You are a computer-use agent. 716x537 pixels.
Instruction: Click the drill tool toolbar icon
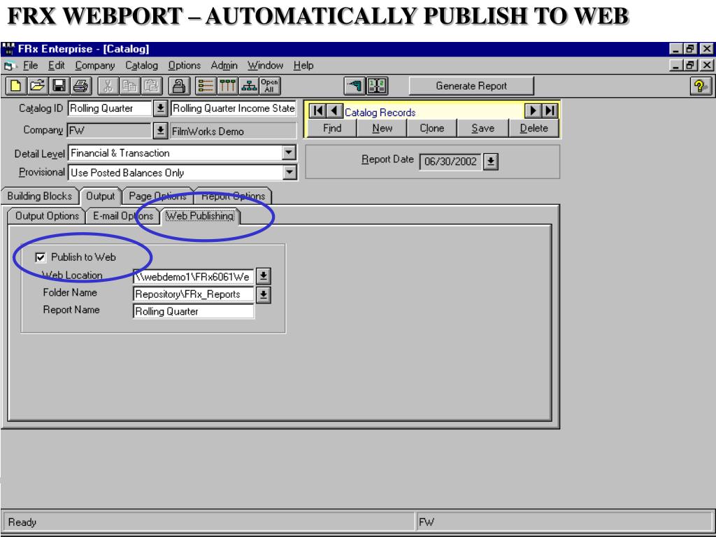tap(355, 86)
